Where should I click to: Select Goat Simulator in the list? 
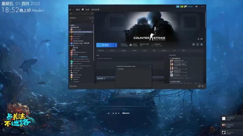(x=77, y=75)
